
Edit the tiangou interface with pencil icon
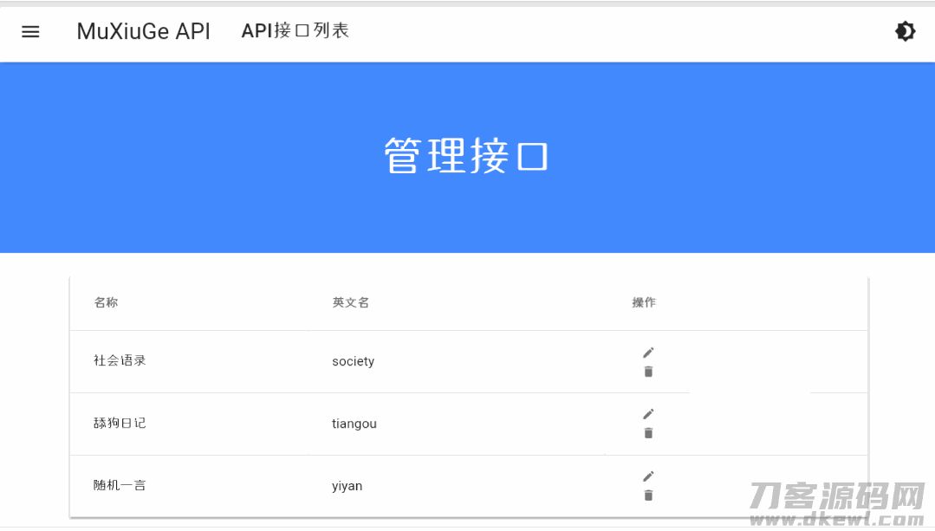tap(648, 413)
